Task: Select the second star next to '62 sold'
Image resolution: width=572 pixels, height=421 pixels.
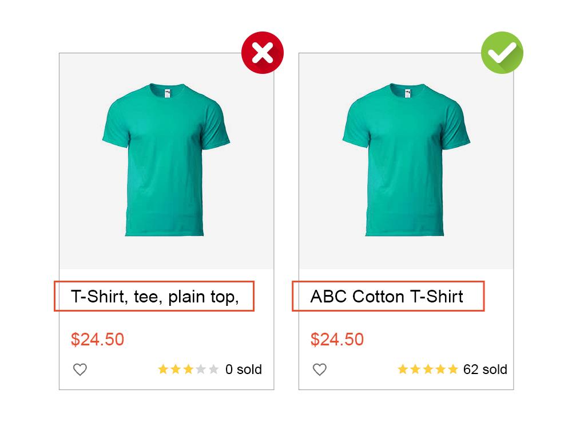Action: click(415, 369)
